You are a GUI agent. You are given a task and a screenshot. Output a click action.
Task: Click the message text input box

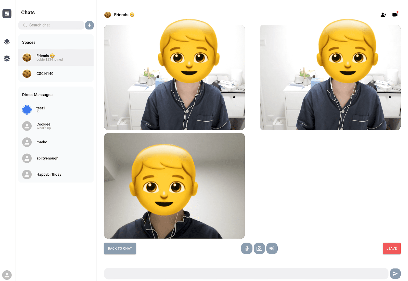point(246,274)
